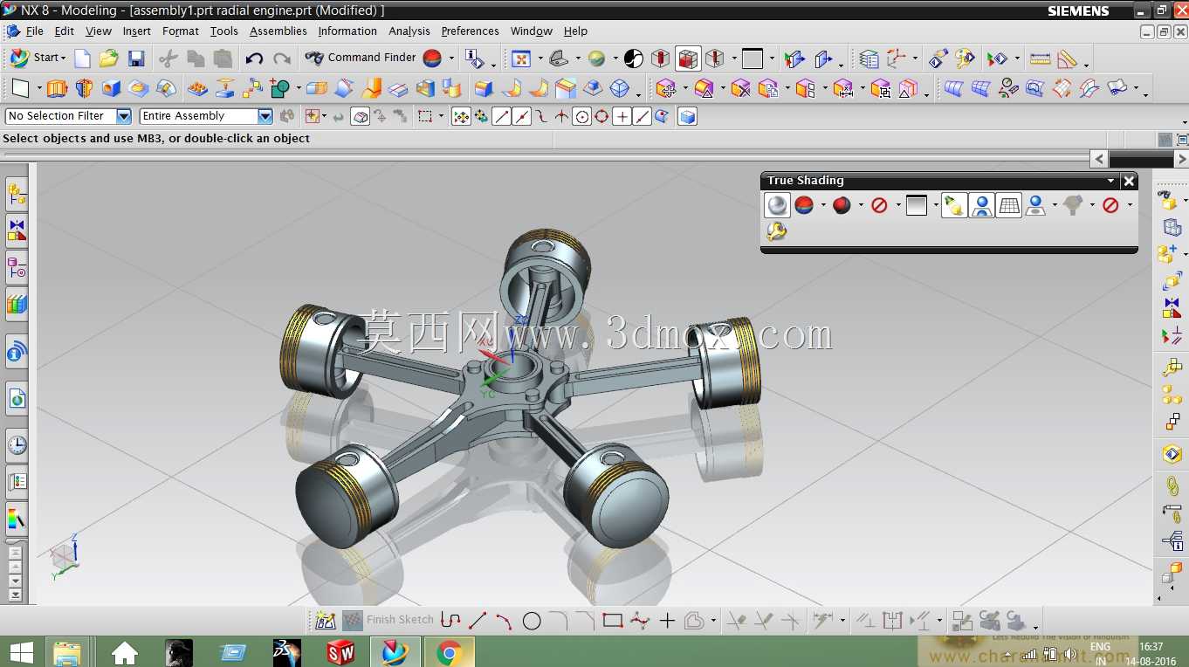
Task: Click the Measure Angle icon
Action: click(1067, 58)
